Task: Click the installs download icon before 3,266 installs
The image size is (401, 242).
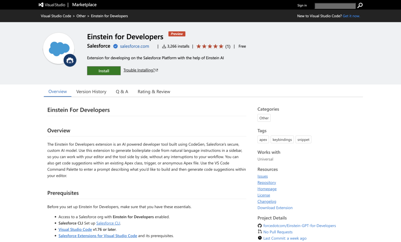Action: point(163,46)
